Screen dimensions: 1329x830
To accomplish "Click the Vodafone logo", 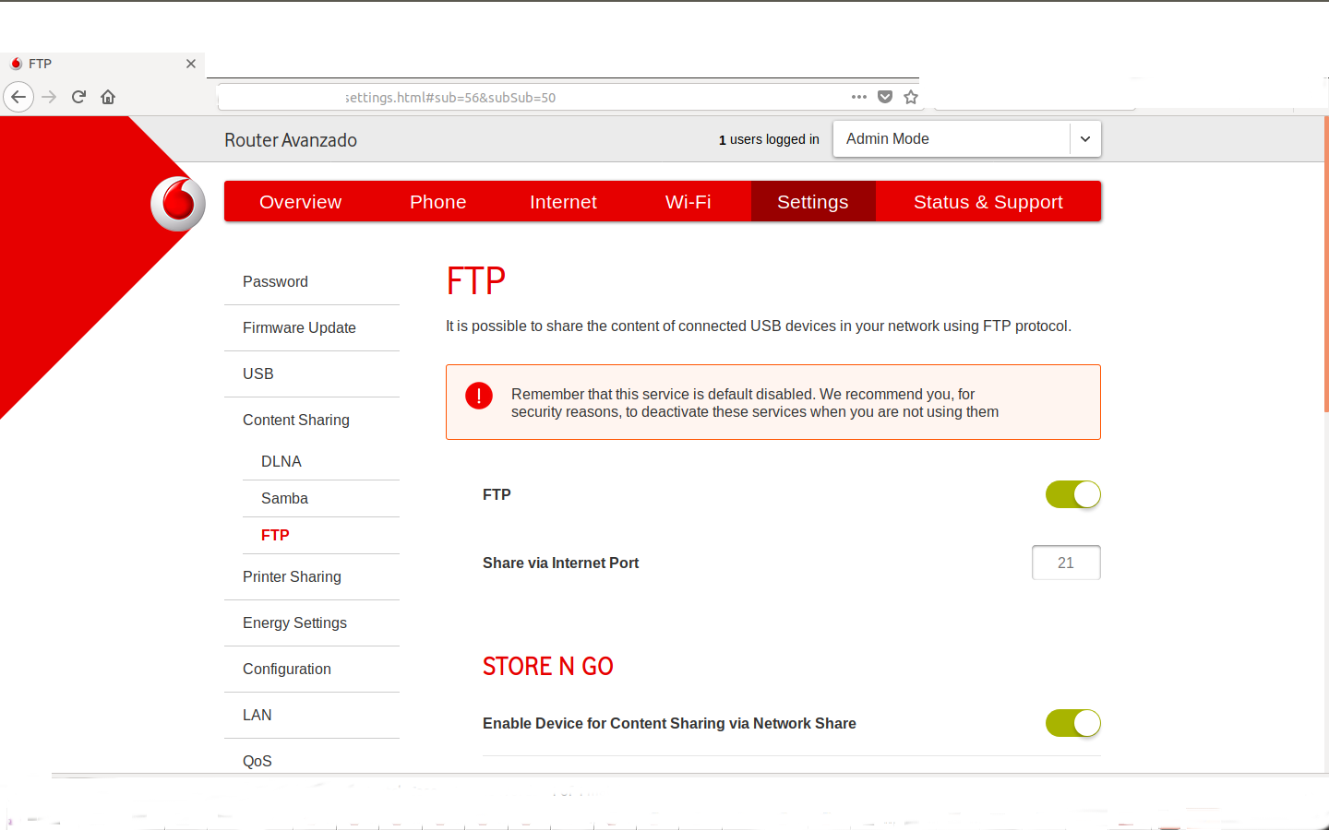I will click(x=178, y=203).
